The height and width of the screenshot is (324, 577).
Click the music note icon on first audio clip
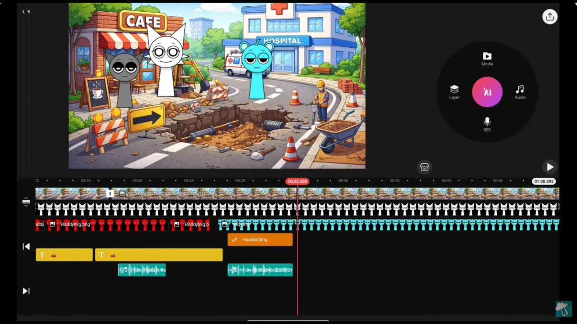[124, 270]
